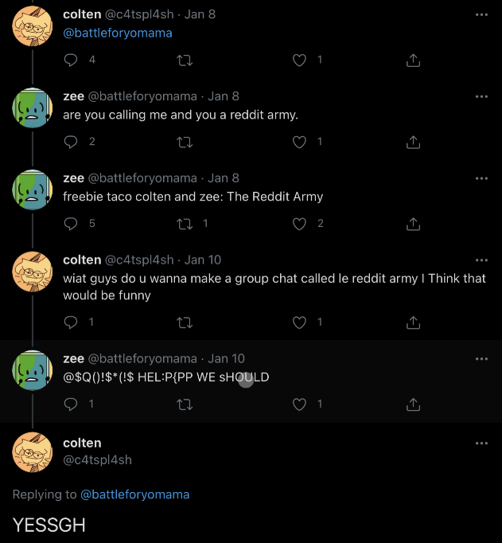Like the "freebie taco" Reddit Army tweet
This screenshot has width=502, height=543.
pos(300,224)
